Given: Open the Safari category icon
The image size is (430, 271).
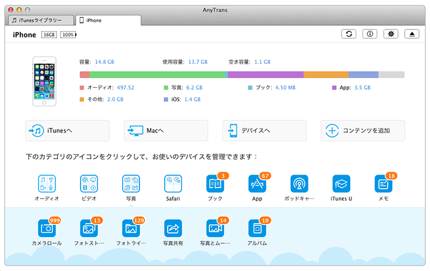Looking at the screenshot, I should [x=173, y=184].
